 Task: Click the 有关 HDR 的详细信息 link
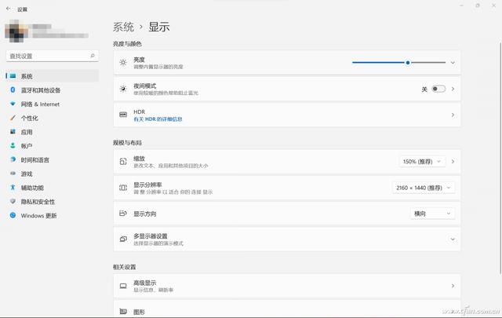[158, 119]
